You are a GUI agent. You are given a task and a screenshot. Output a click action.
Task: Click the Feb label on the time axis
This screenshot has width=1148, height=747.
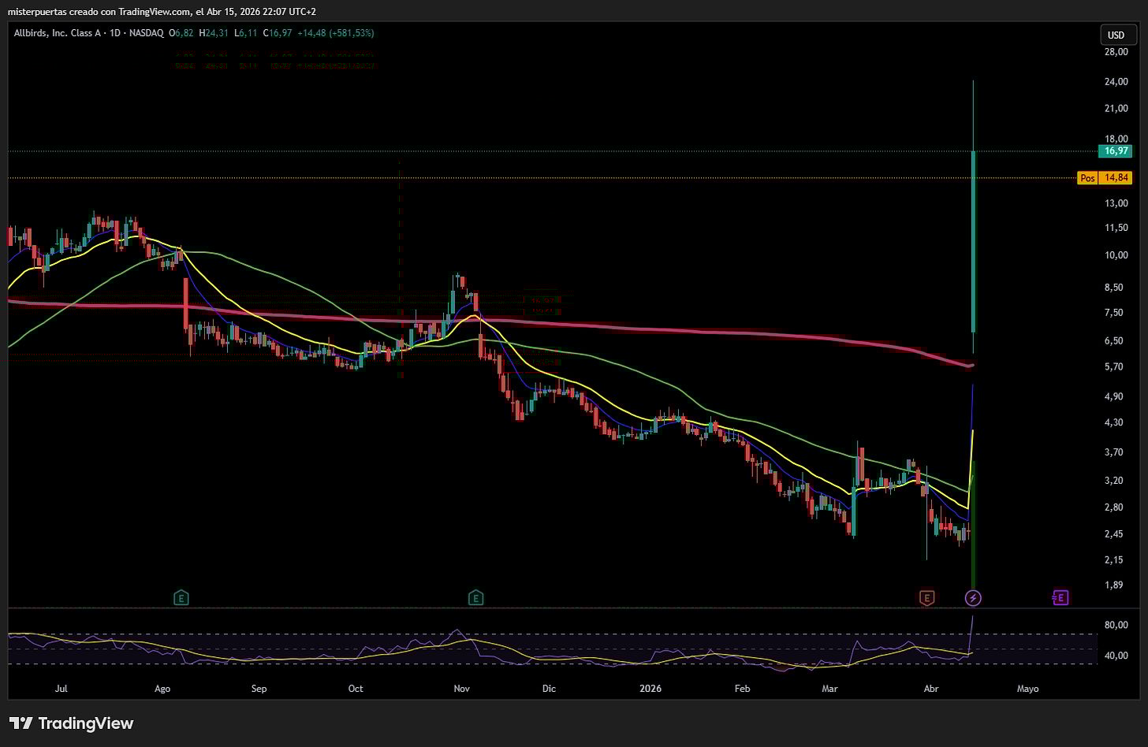tap(742, 689)
